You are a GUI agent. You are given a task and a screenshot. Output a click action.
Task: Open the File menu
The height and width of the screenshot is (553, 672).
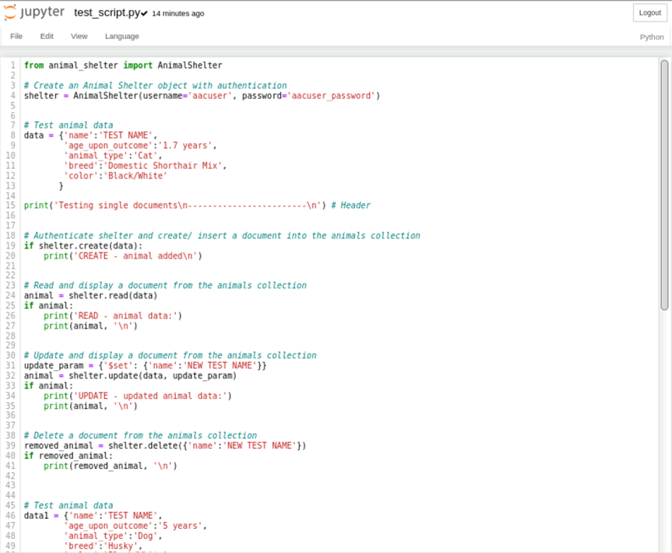point(16,36)
